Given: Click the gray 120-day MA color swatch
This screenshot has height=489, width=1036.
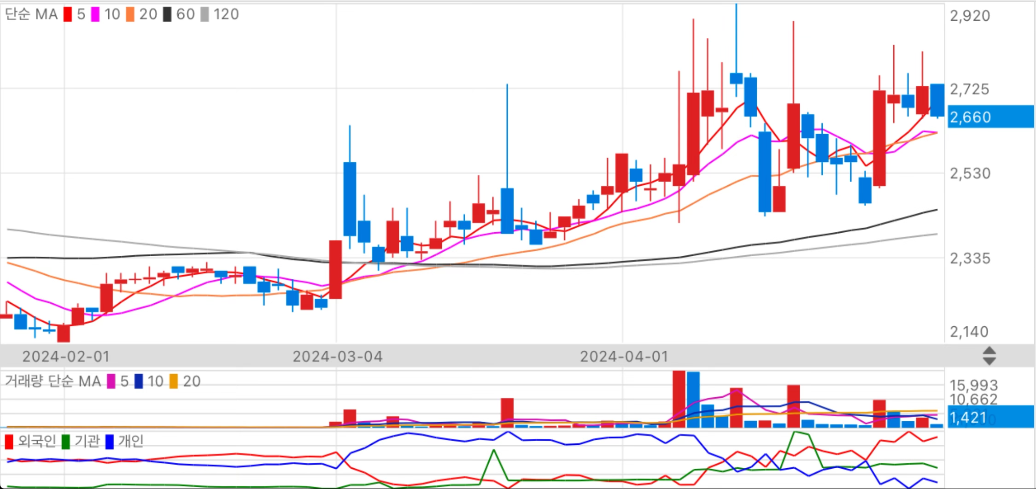Looking at the screenshot, I should [205, 14].
